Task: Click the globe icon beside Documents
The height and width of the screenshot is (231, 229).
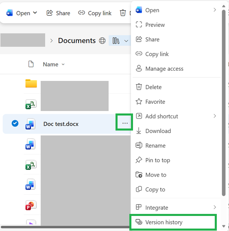Action: 102,41
